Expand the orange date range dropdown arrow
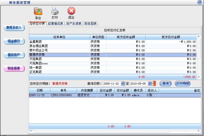The height and width of the screenshot is (136, 204). (x=154, y=83)
